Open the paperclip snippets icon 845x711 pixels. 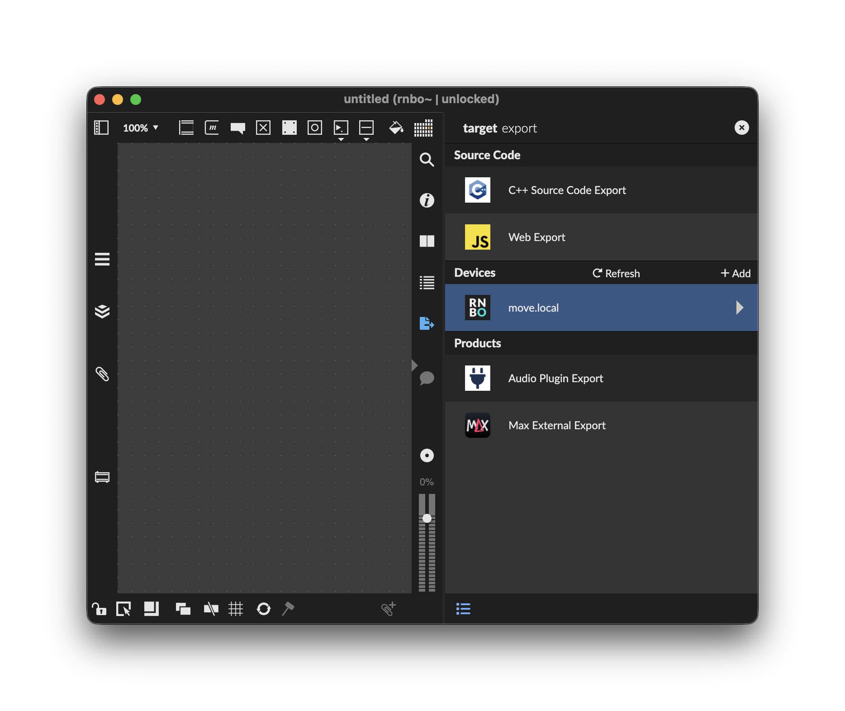click(x=102, y=374)
